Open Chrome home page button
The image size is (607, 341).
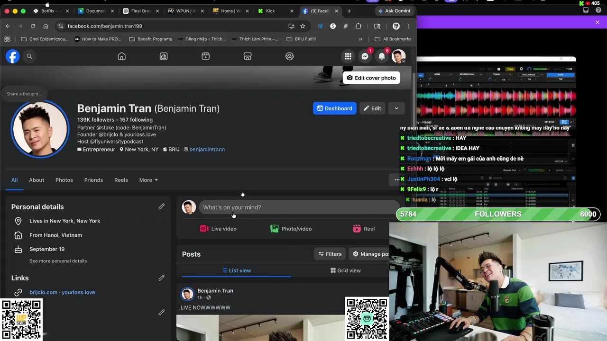click(x=46, y=26)
